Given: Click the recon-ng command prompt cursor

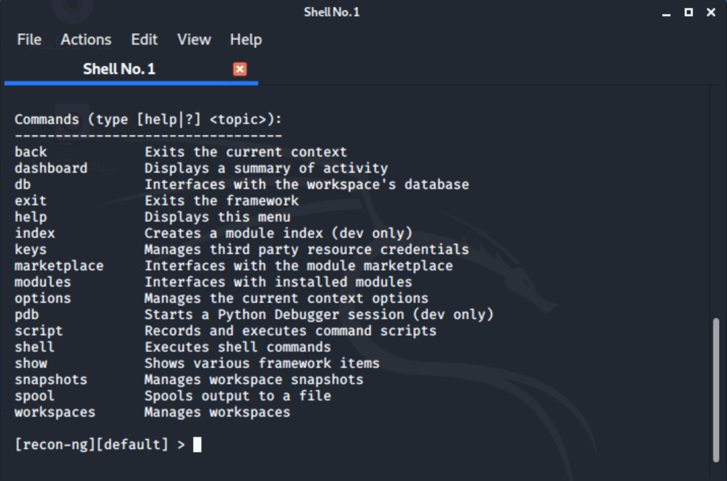Looking at the screenshot, I should pos(197,444).
